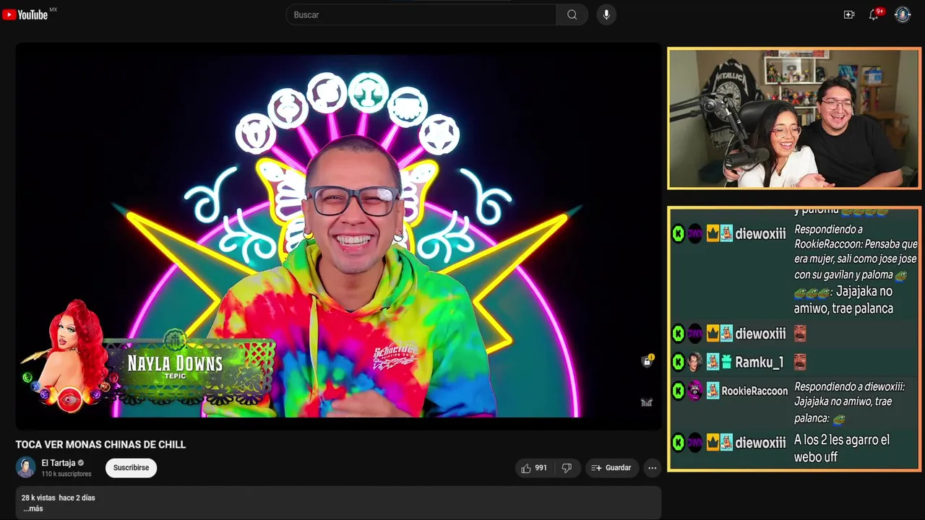Click the 110 k suscriptores subscriber count

[66, 474]
